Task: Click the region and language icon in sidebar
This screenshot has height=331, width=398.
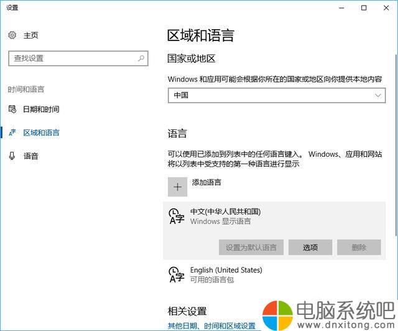Action: [x=12, y=133]
